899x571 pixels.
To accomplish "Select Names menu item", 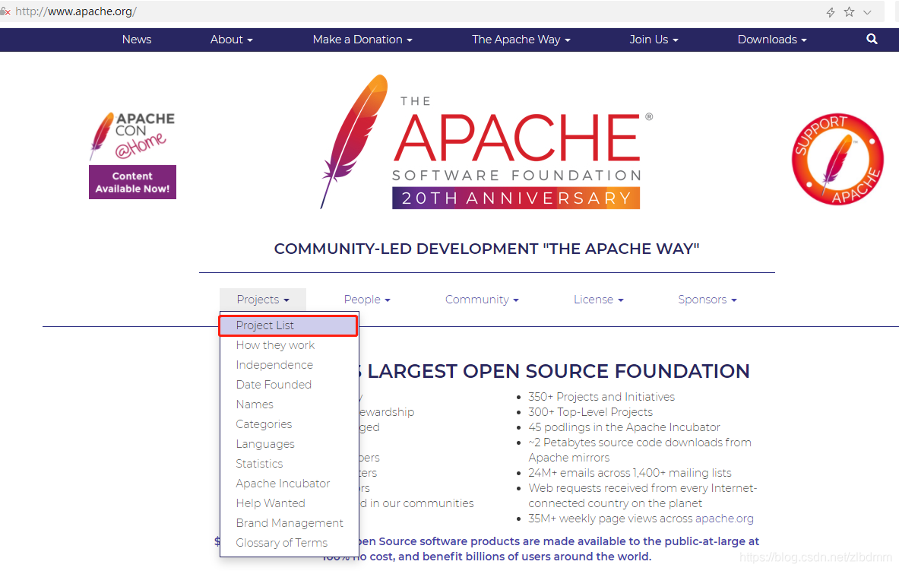I will coord(288,404).
